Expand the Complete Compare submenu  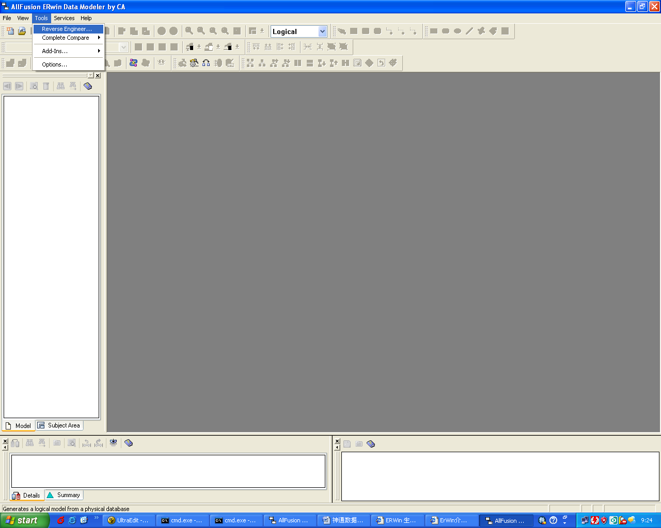[69, 38]
